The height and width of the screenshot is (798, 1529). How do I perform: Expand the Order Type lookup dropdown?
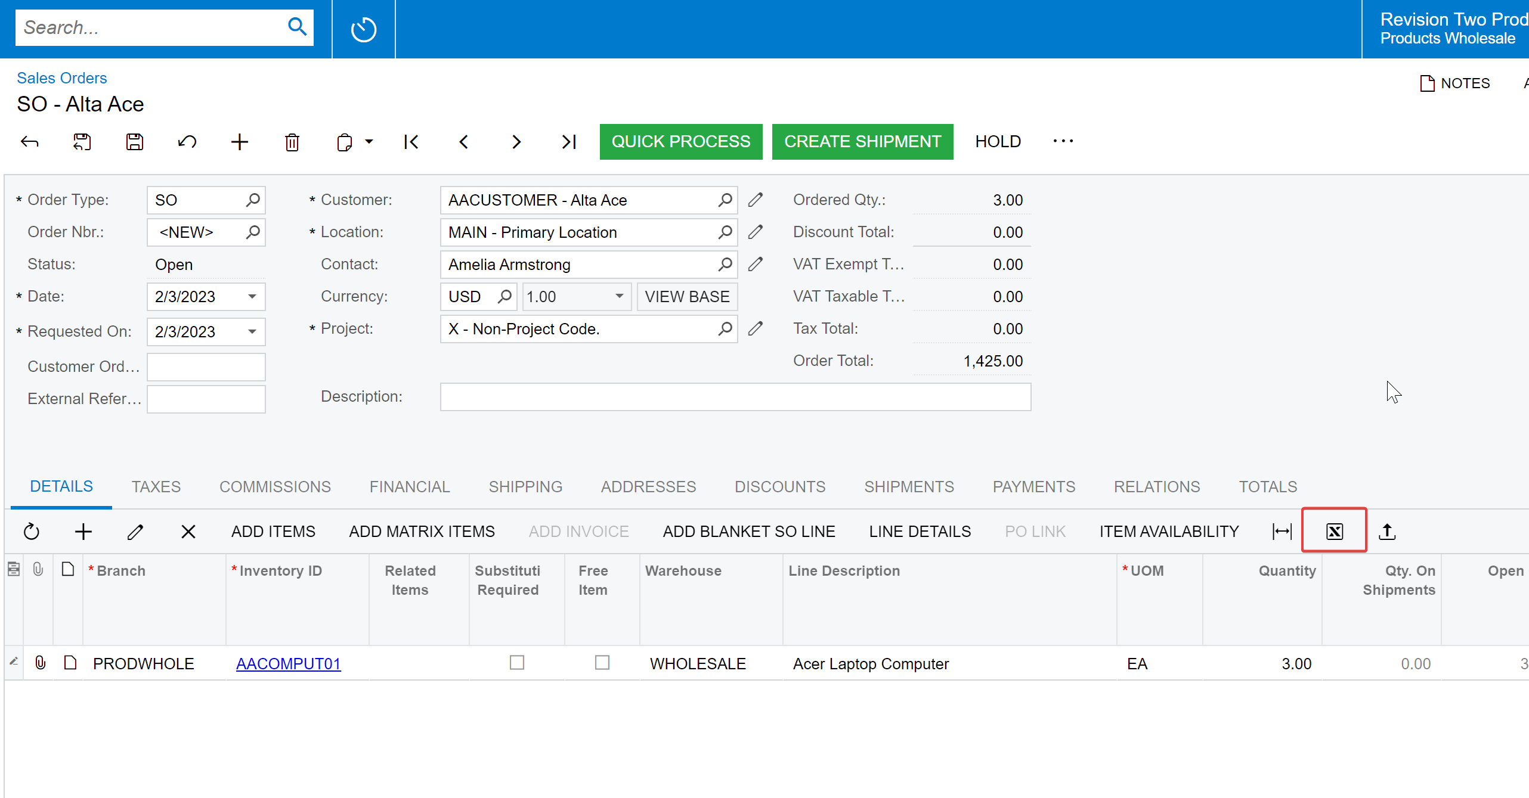(252, 199)
